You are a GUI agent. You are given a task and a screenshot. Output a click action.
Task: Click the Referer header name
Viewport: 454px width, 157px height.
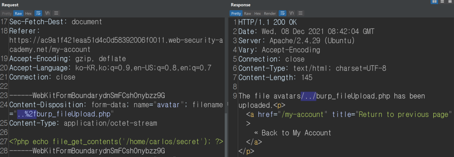tap(24, 31)
